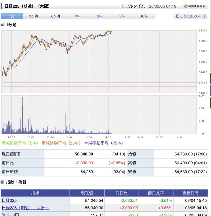This screenshot has height=216, width=211.
Task: Click the 始値 value 54,730.00 (17:00)
Action: pos(191,154)
